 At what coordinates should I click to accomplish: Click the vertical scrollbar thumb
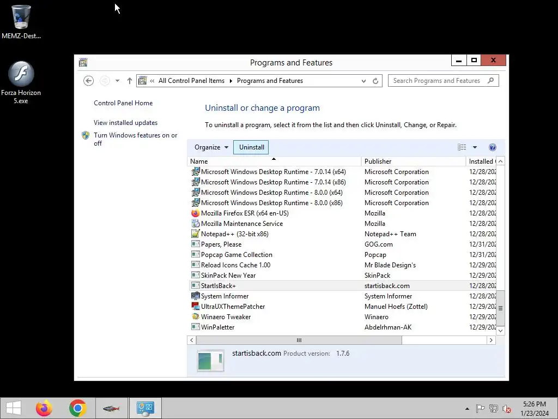pyautogui.click(x=500, y=308)
